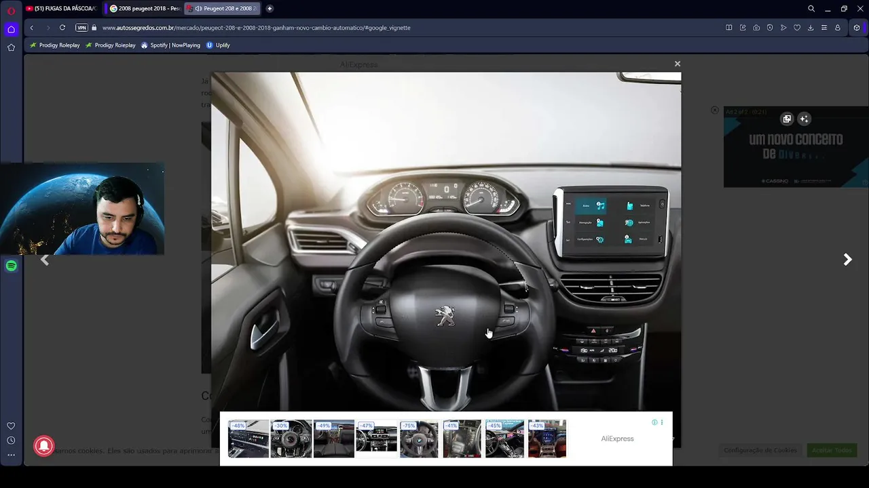Open the -75% ad thumbnail
This screenshot has height=488, width=869.
[419, 439]
